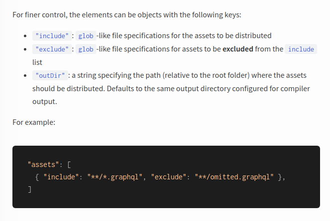
Task: Click the "For example:" text
Action: coord(34,122)
